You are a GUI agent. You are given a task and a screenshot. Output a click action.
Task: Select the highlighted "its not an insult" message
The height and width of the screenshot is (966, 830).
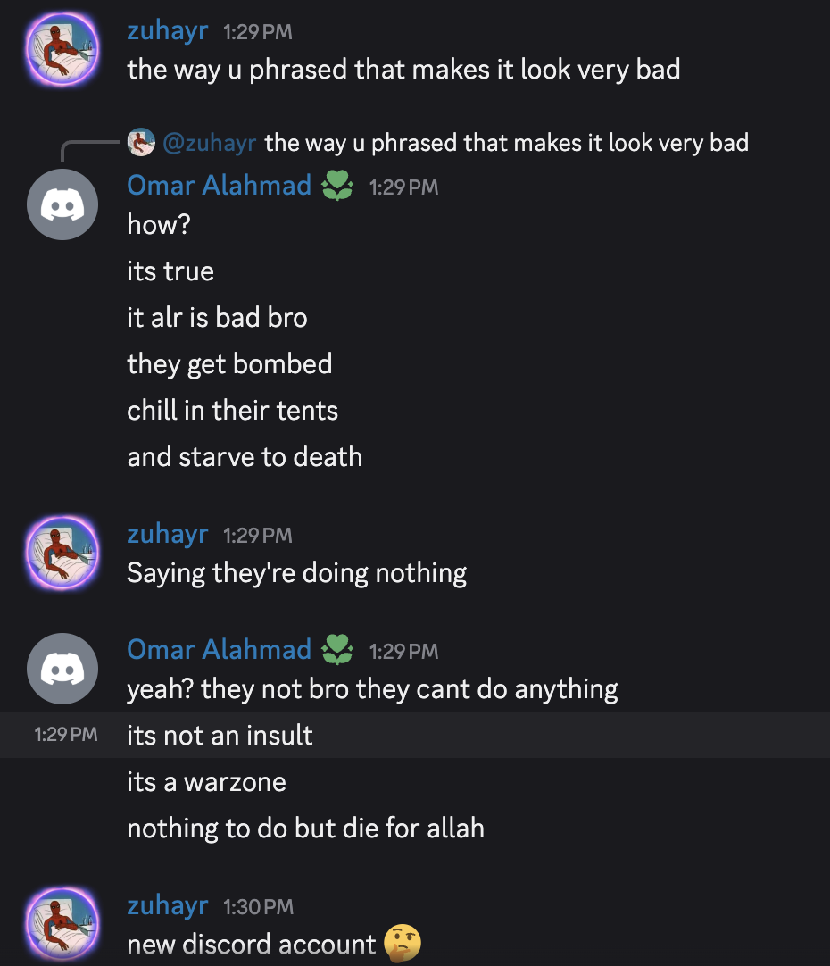click(x=220, y=736)
